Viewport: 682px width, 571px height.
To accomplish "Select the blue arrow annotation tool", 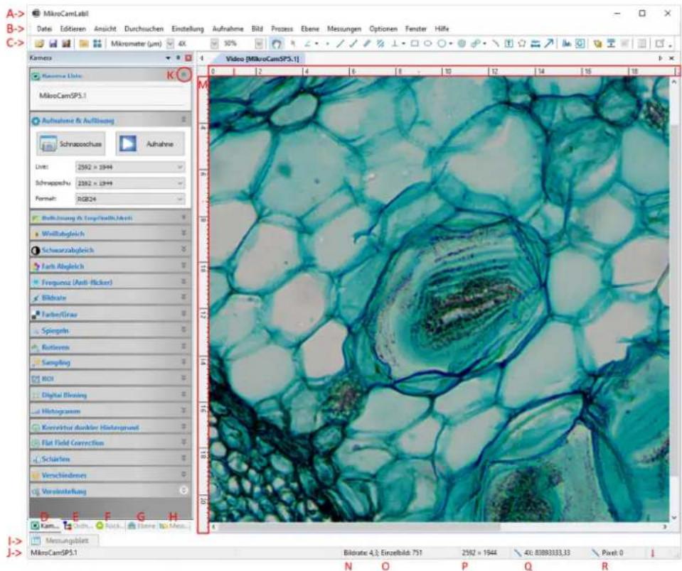I will 549,43.
